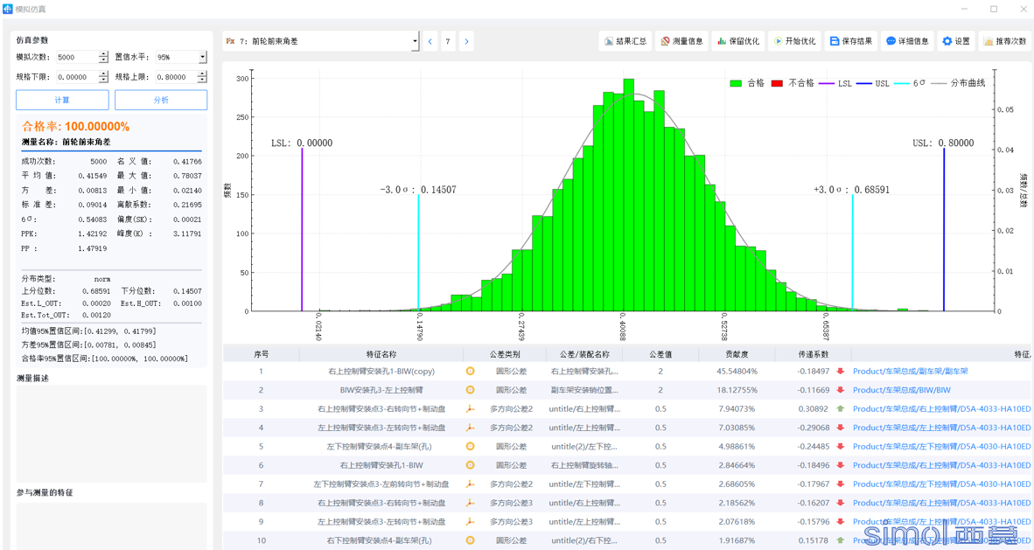This screenshot has width=1034, height=550.
Task: Increase 规格上限 with the up stepper
Action: click(x=202, y=73)
